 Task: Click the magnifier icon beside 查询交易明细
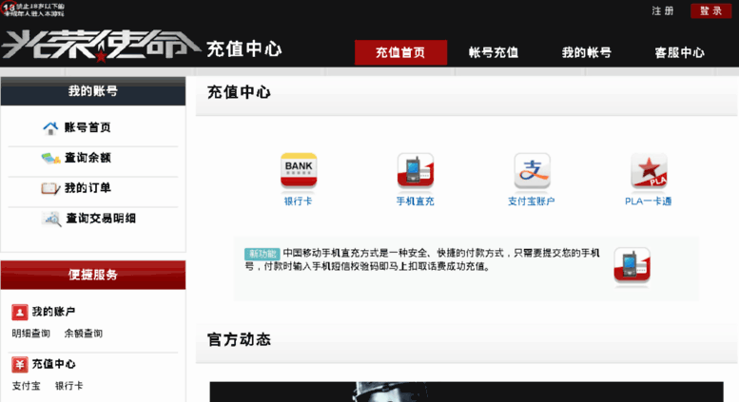click(x=51, y=219)
